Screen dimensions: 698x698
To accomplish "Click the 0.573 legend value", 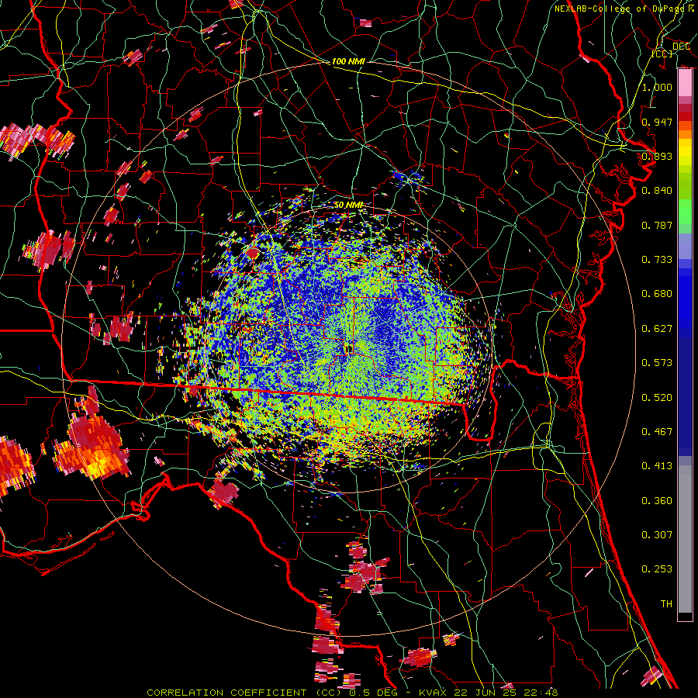I will (657, 363).
